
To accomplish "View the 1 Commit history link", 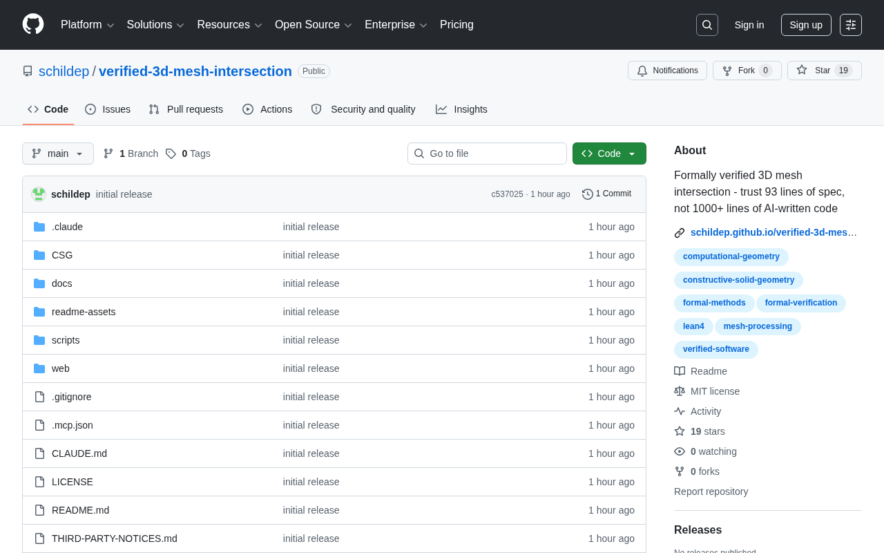I will (x=606, y=194).
